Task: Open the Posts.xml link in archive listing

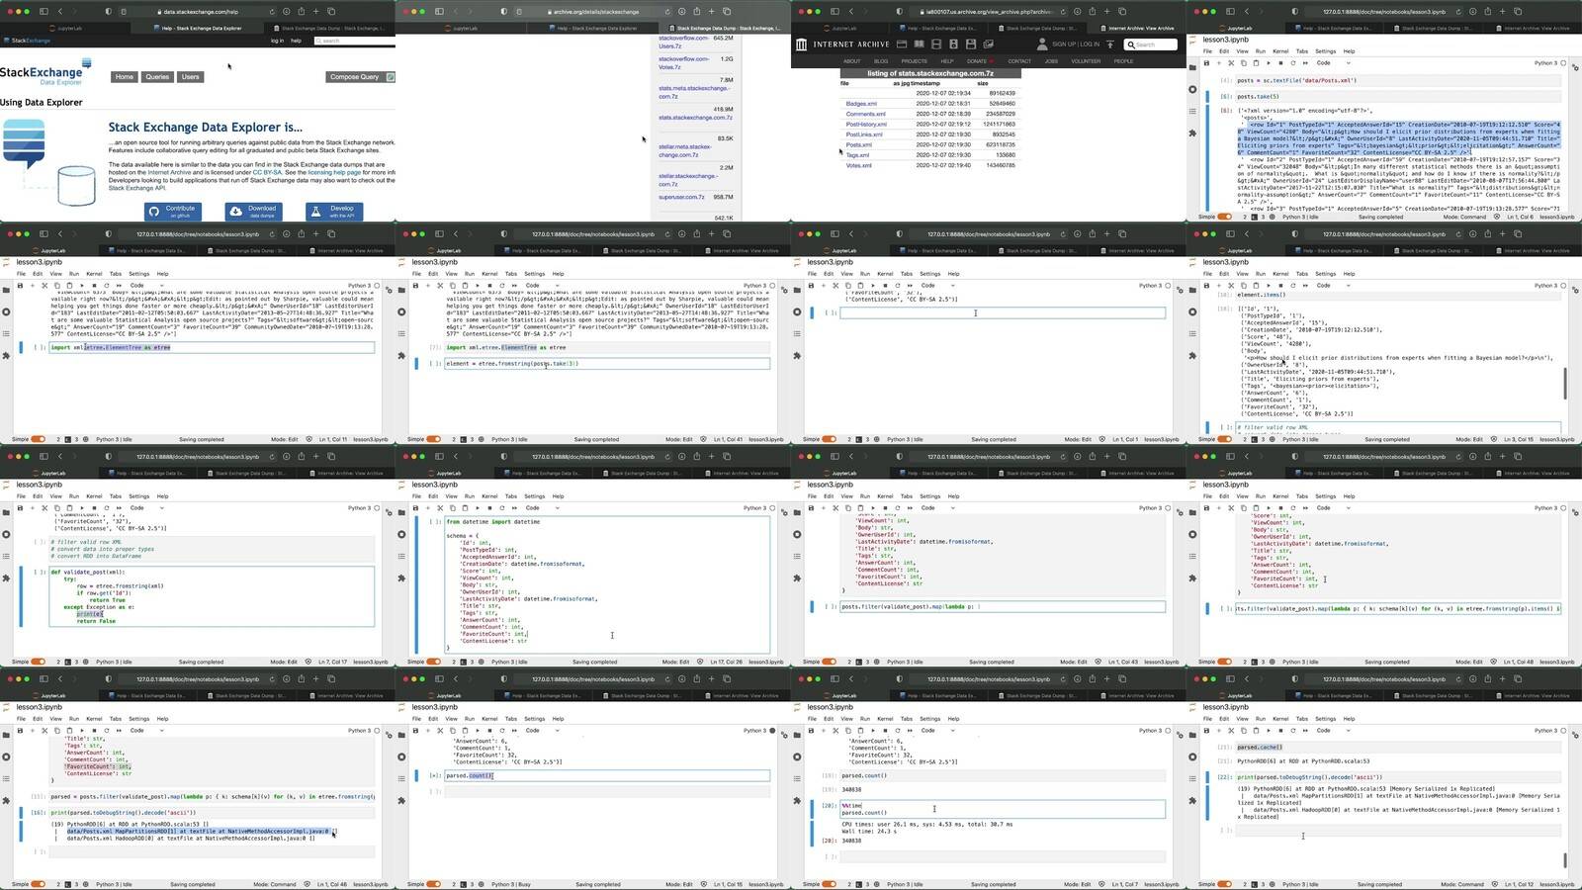Action: click(858, 144)
